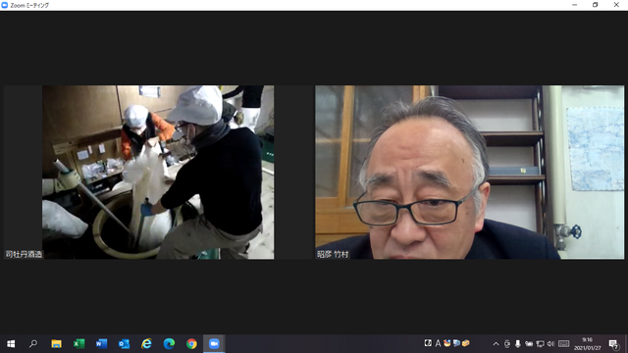Open Microsoft Edge from taskbar
Image resolution: width=628 pixels, height=353 pixels.
point(169,344)
